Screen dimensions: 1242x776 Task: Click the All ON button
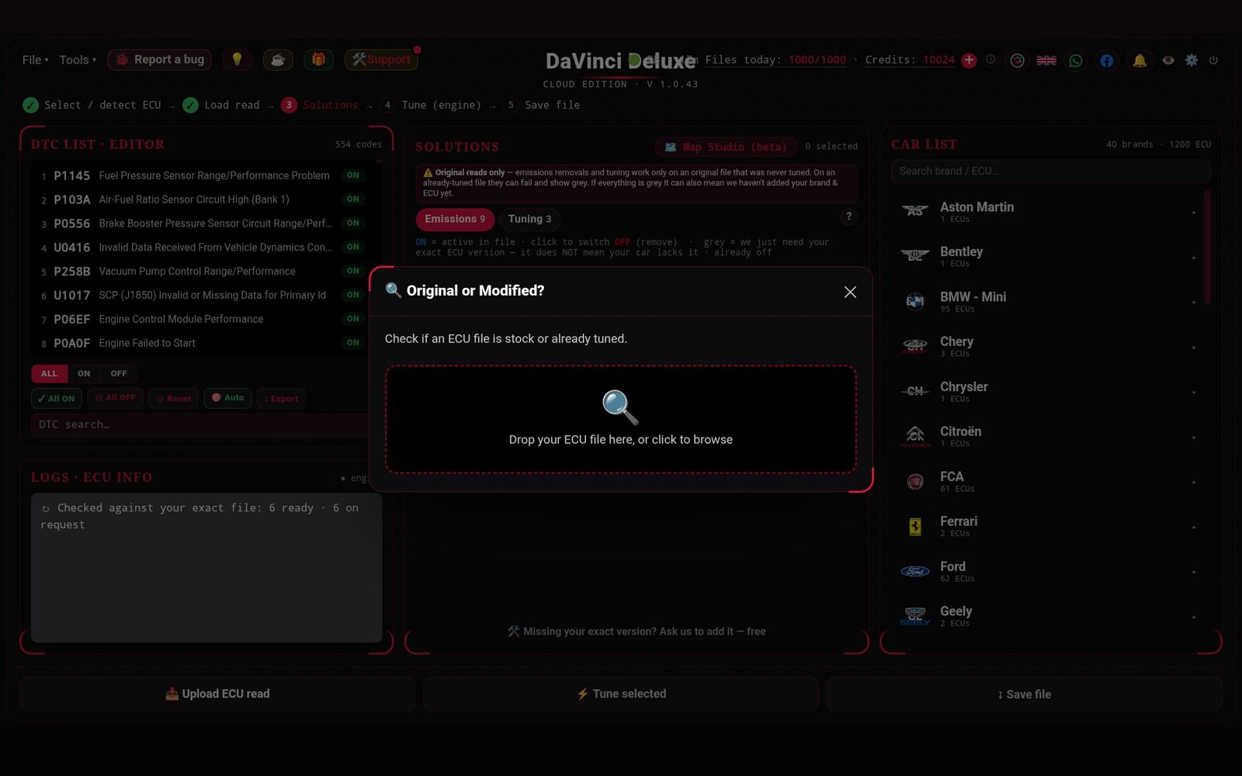(56, 398)
